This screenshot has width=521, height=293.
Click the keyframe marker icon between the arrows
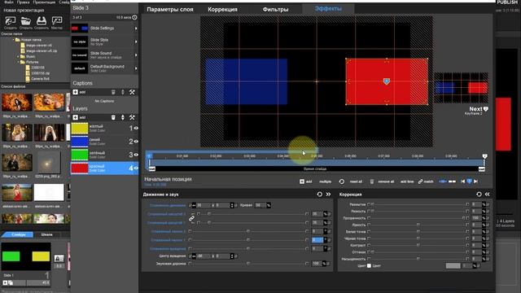469,181
